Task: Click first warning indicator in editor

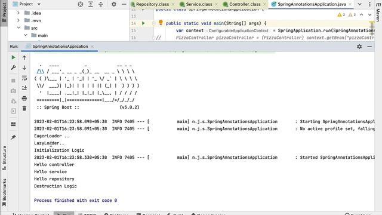Action: [341, 15]
